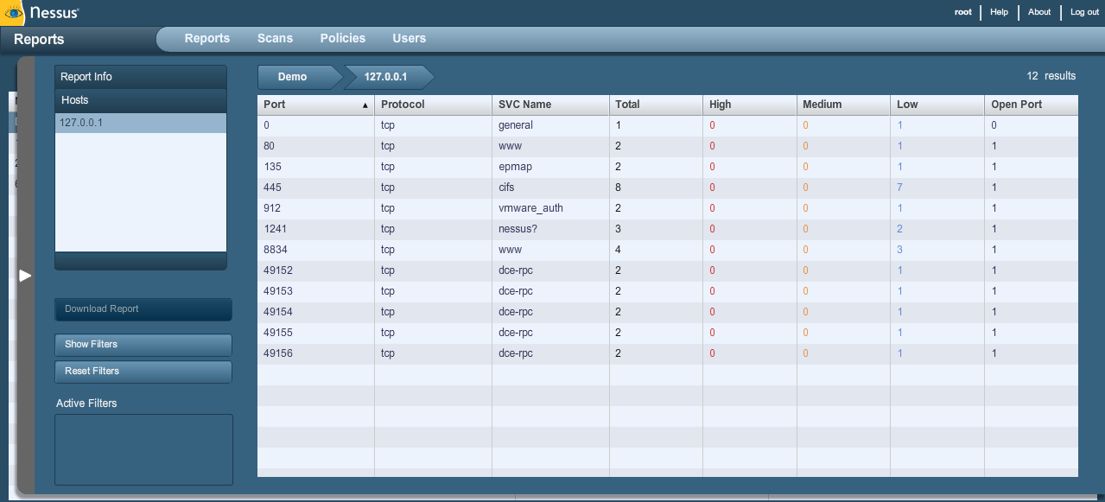Click the Download Report button
The width and height of the screenshot is (1105, 502).
143,308
